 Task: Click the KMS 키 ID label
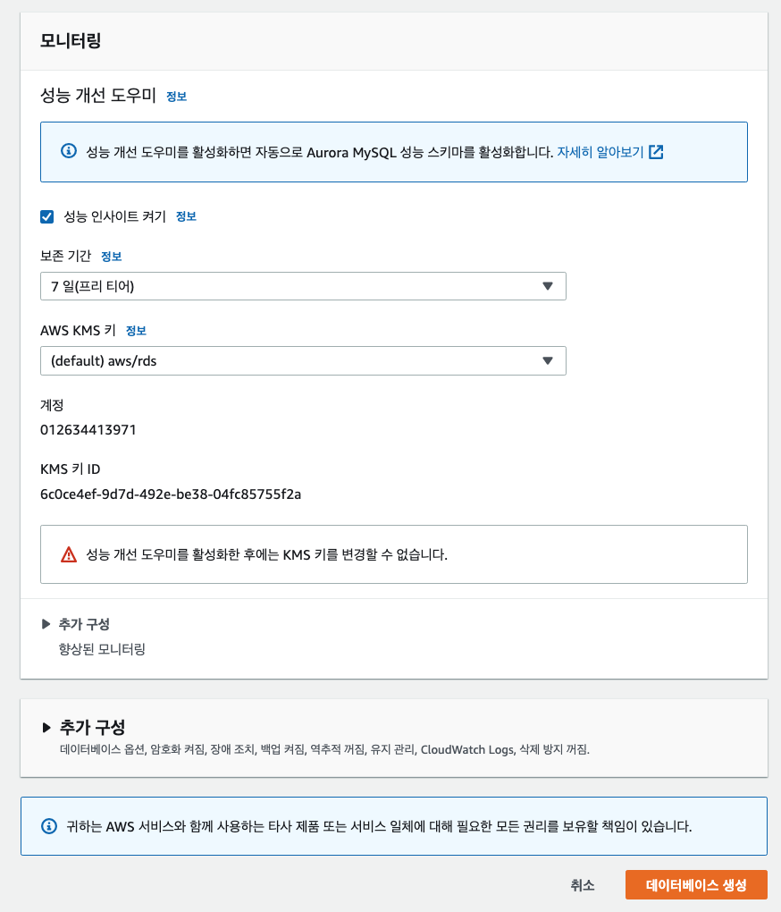coord(71,469)
